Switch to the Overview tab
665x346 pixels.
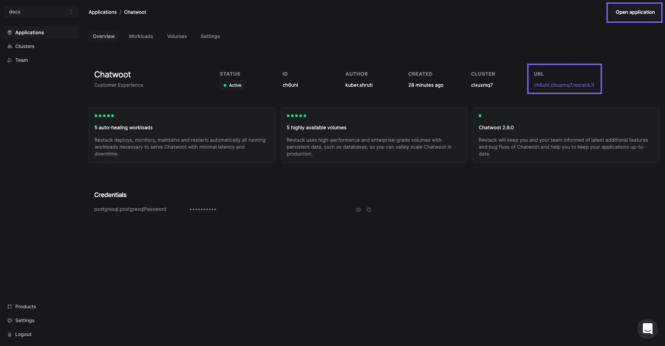[104, 36]
